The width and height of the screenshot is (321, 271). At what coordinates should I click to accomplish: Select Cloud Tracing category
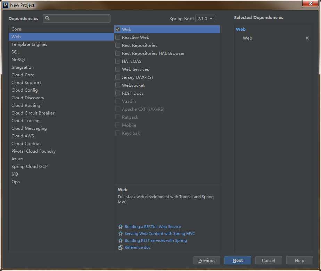coord(61,121)
